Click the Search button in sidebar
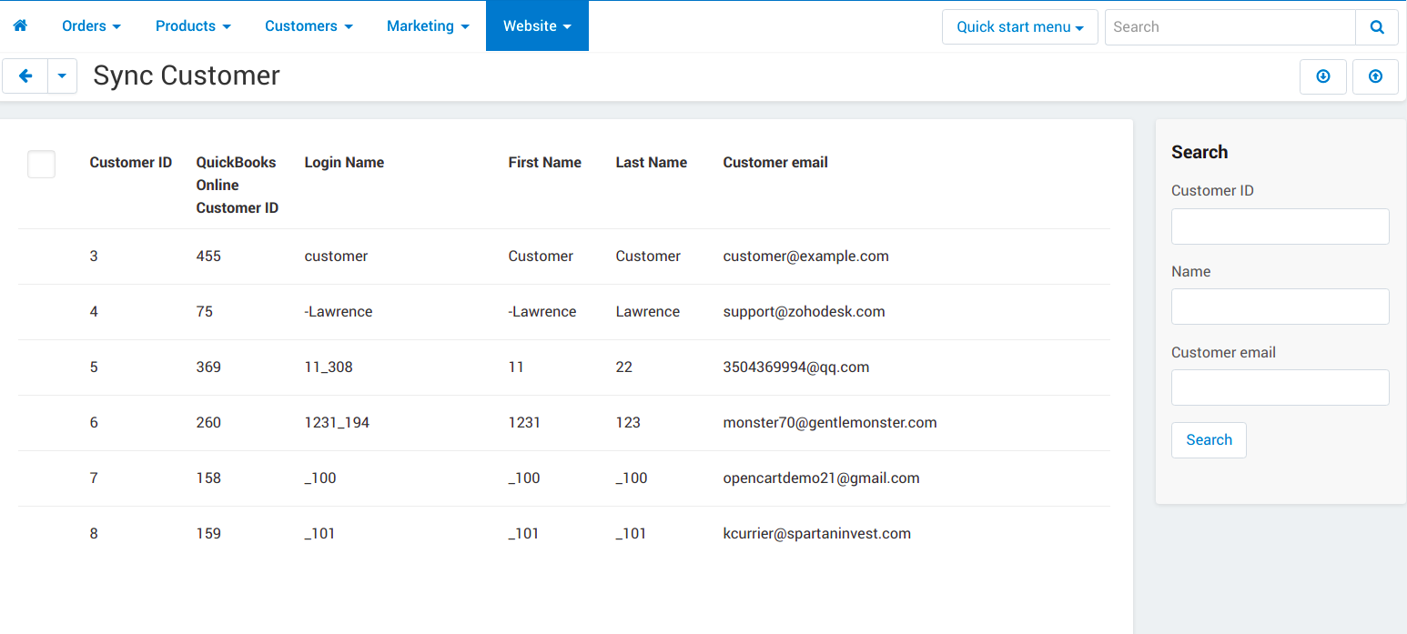 [1209, 440]
